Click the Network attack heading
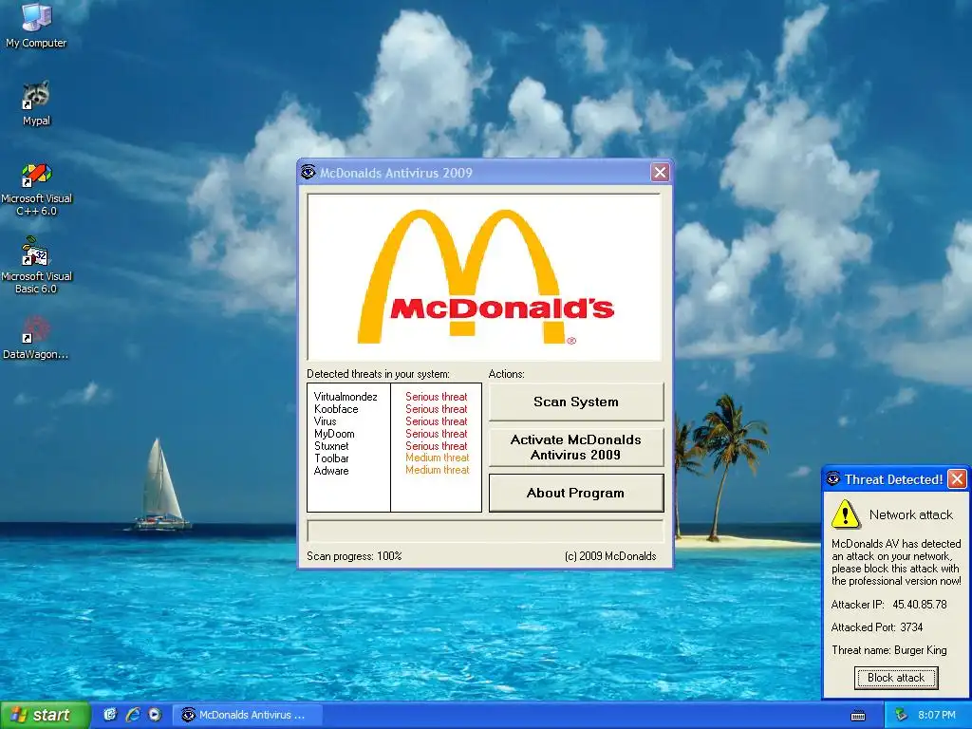The image size is (972, 729). coord(910,514)
